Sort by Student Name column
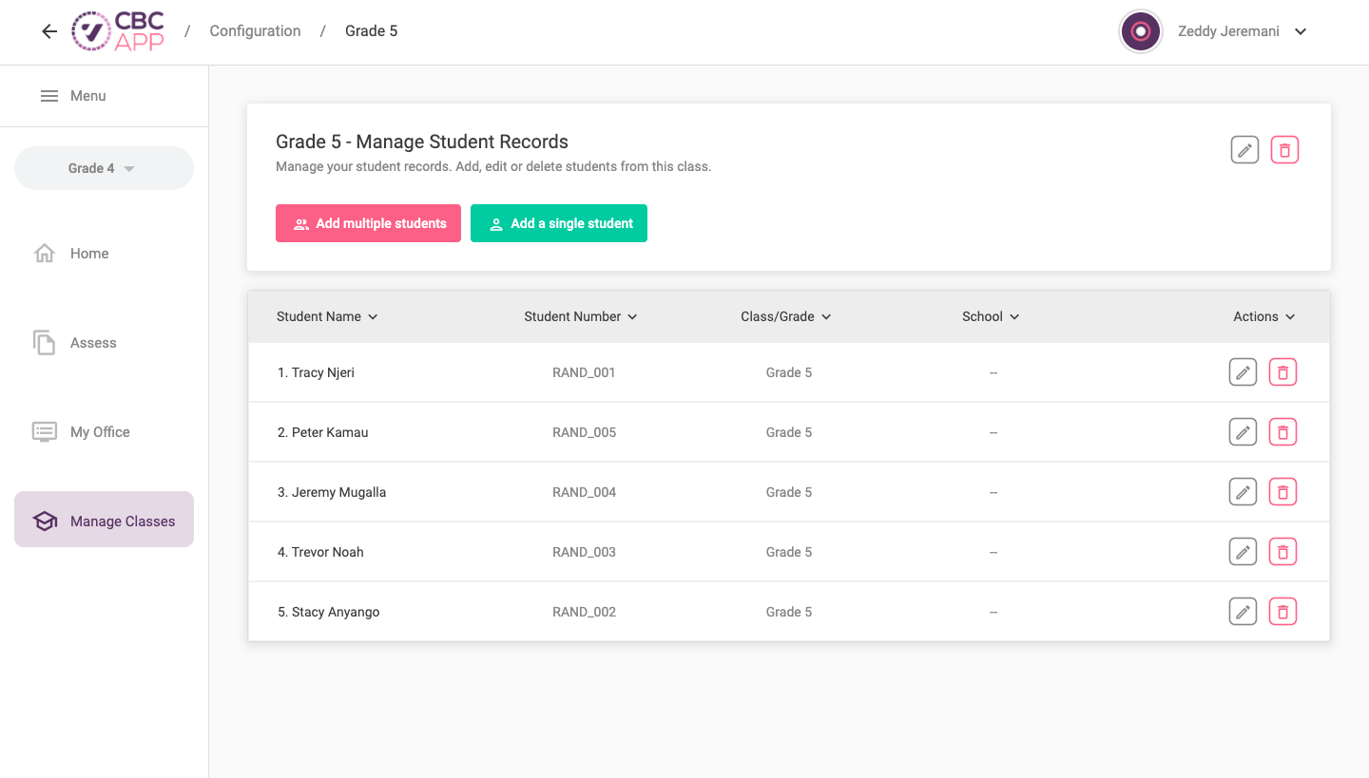 pos(327,316)
